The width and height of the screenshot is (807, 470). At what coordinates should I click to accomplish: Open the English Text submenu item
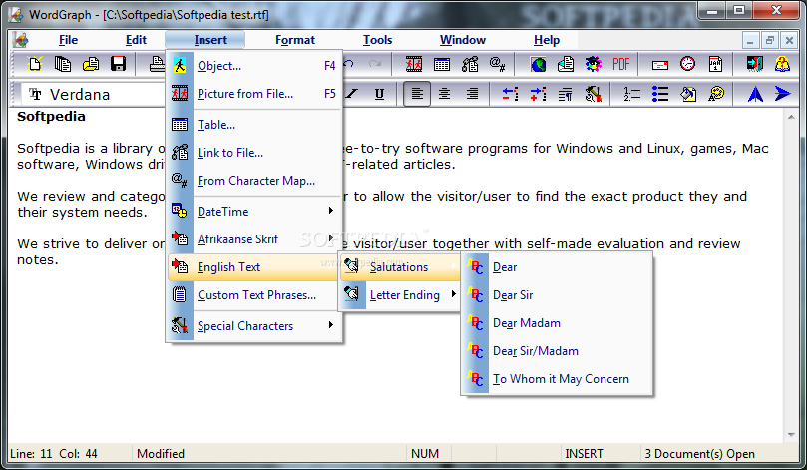pos(254,267)
